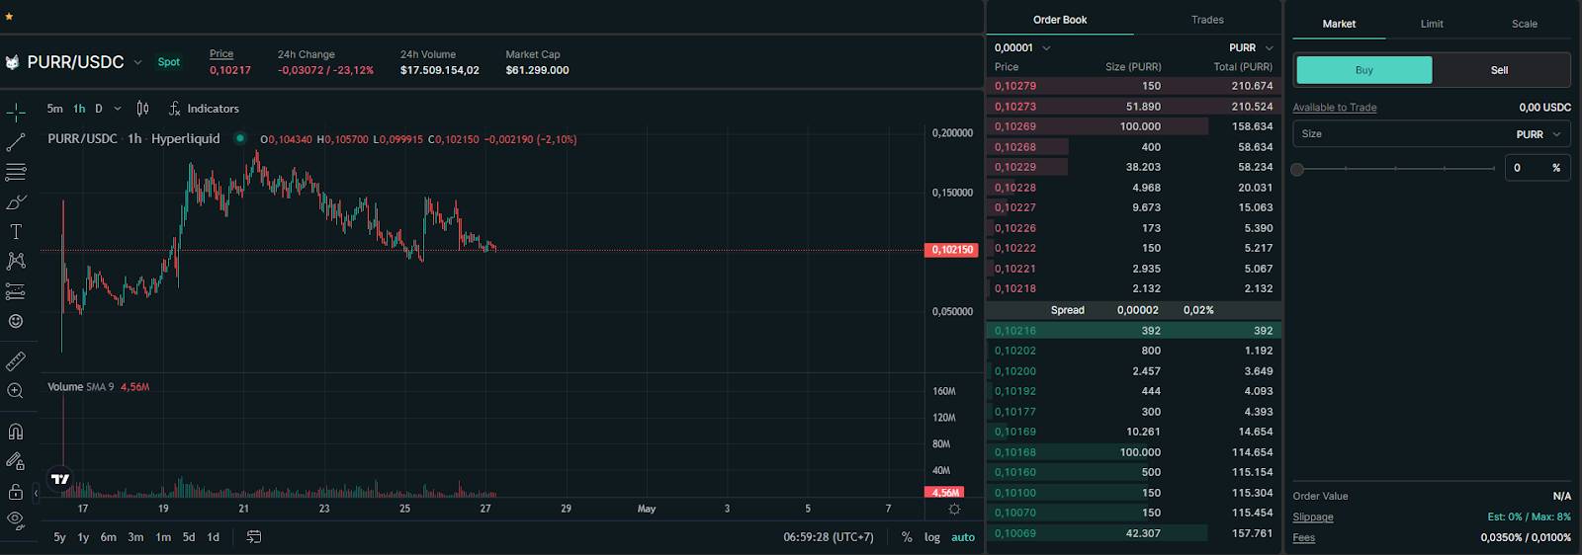Set chart range to 3m
Viewport: 1582px width, 555px height.
click(x=135, y=537)
